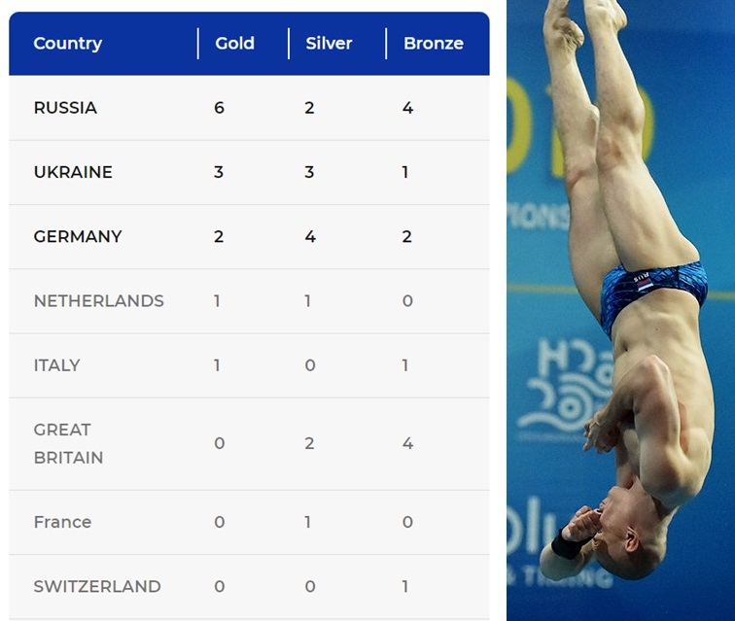Click the Silver column header
Screen dimensions: 735x621
point(329,43)
